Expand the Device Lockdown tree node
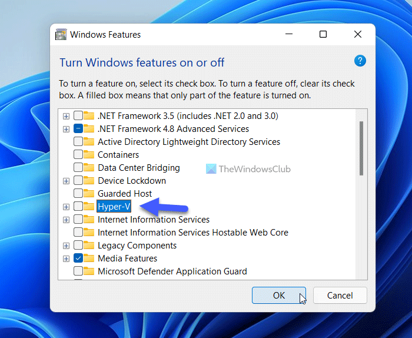 tap(66, 181)
